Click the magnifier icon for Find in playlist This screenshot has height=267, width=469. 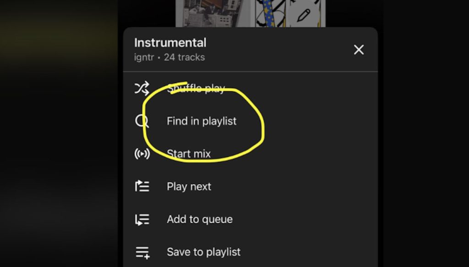[x=142, y=121]
